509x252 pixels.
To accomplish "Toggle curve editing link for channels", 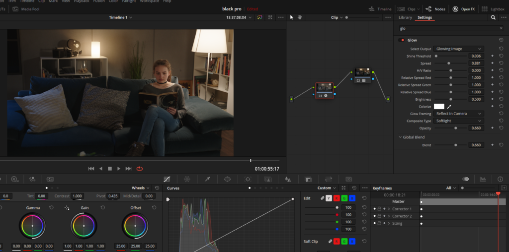I will [322, 198].
